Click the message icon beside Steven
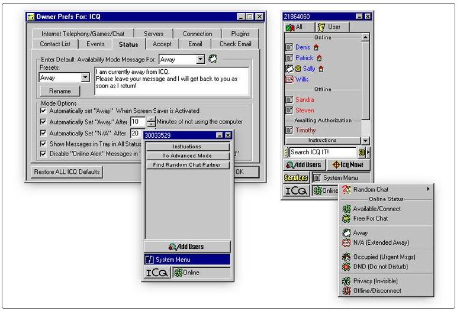This screenshot has width=457, height=311. tap(289, 111)
